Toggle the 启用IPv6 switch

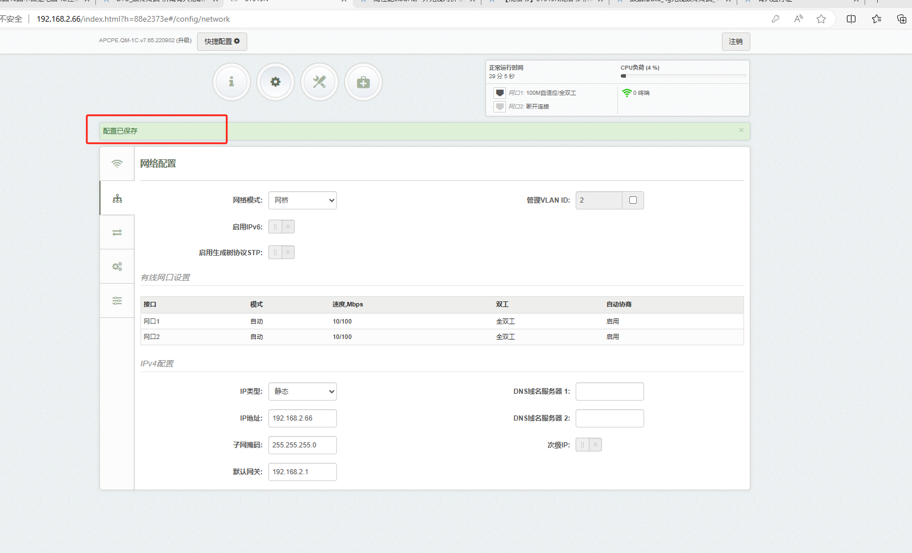click(282, 227)
